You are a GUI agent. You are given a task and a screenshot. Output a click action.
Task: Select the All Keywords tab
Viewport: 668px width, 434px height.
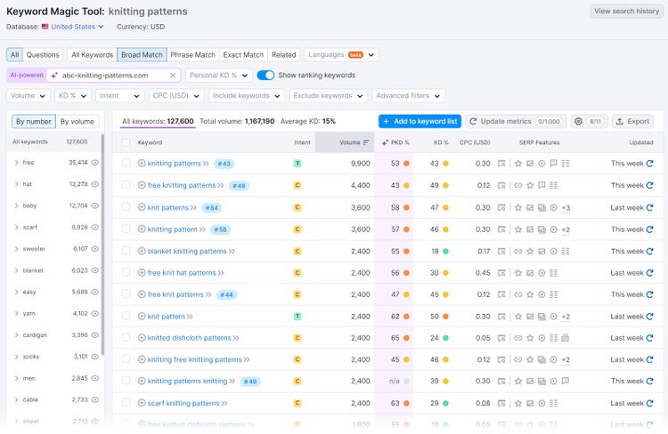click(92, 55)
